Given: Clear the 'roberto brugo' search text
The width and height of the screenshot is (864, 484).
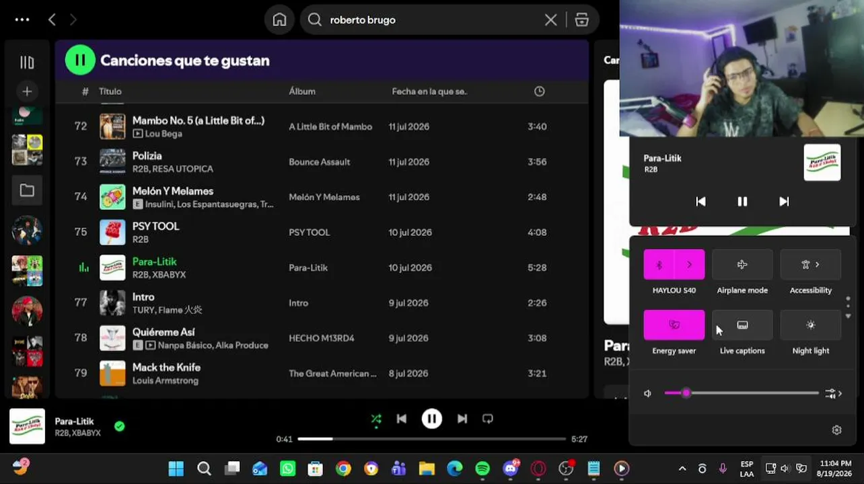Looking at the screenshot, I should click(x=550, y=19).
